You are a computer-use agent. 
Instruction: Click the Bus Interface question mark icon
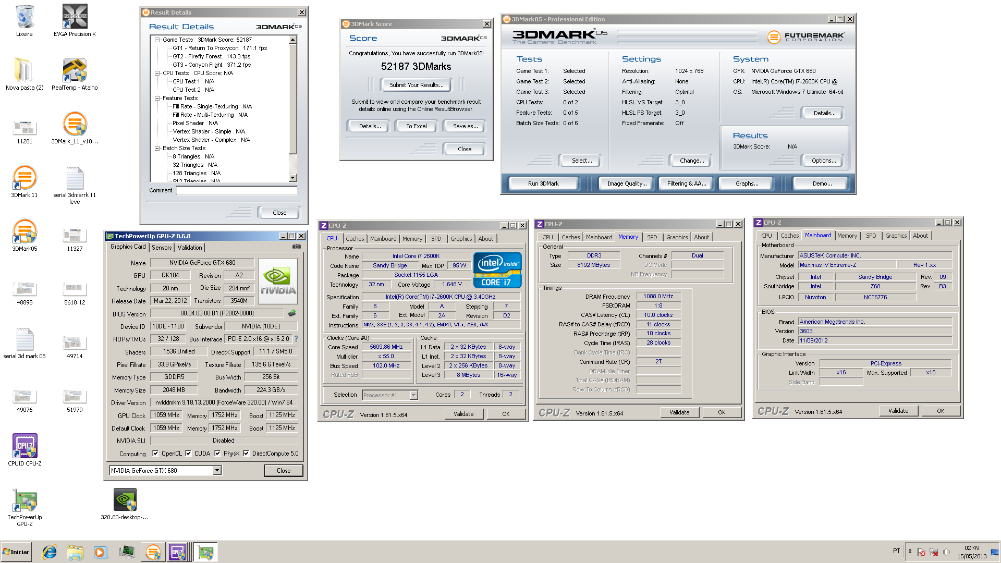pos(296,339)
